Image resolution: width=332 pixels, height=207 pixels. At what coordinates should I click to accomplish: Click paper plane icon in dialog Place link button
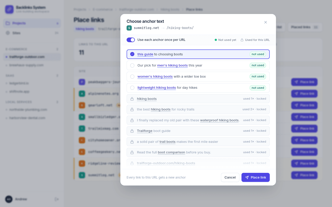point(247,178)
